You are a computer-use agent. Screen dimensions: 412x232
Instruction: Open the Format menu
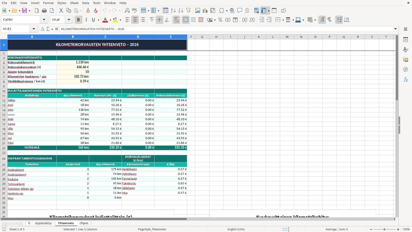[x=48, y=3]
